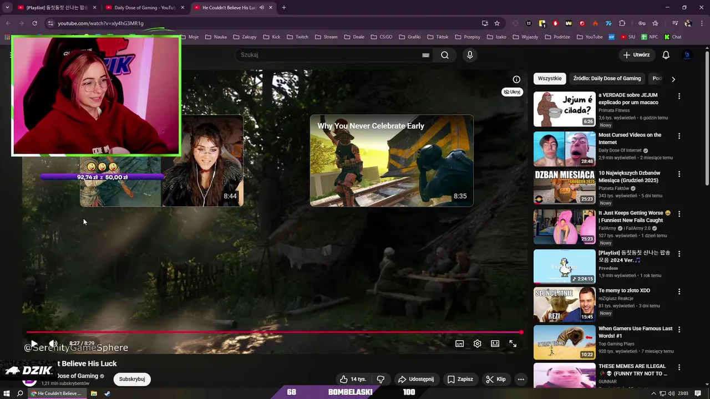Reload the page with refresh icon
Viewport: 710px width, 399px height.
(x=34, y=23)
